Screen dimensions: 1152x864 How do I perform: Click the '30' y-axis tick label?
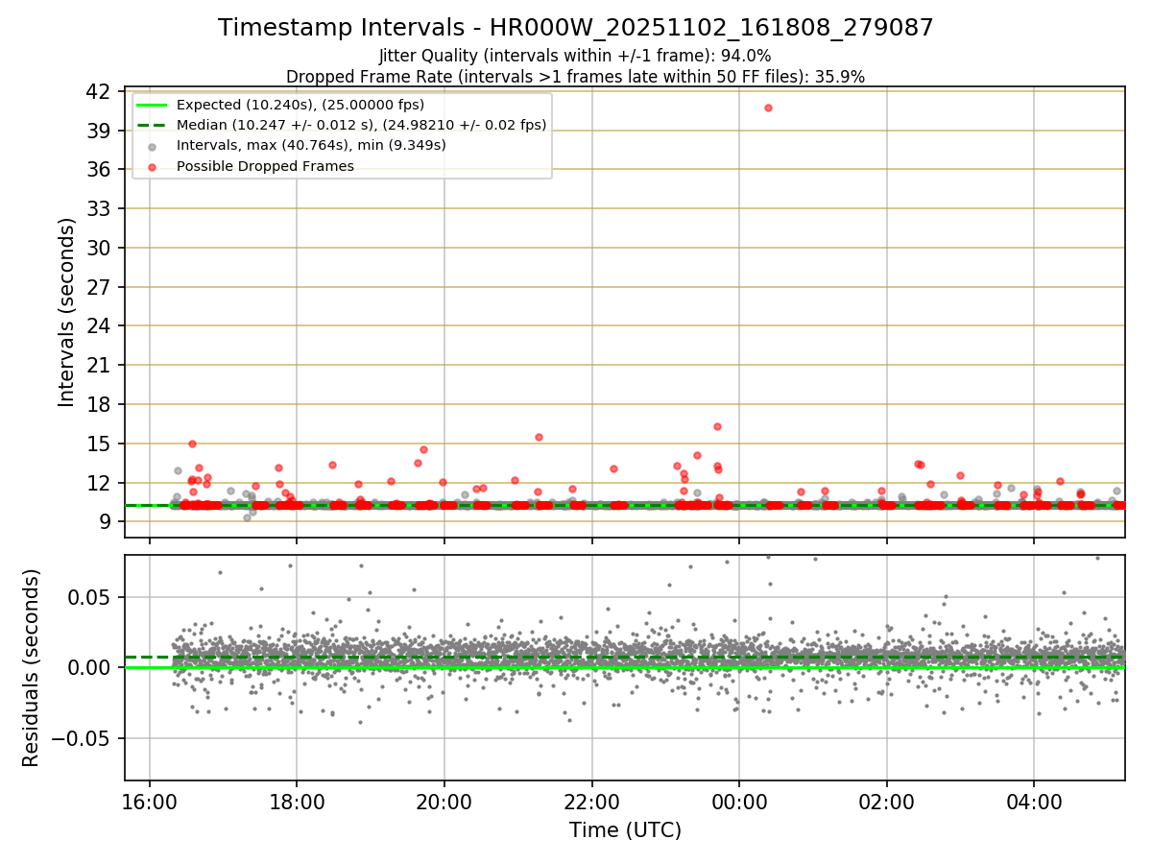point(97,248)
